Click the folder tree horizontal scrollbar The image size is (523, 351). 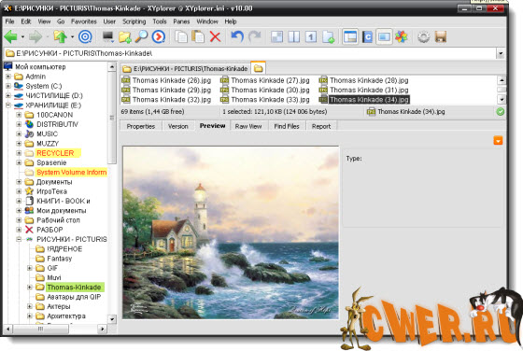pos(56,329)
